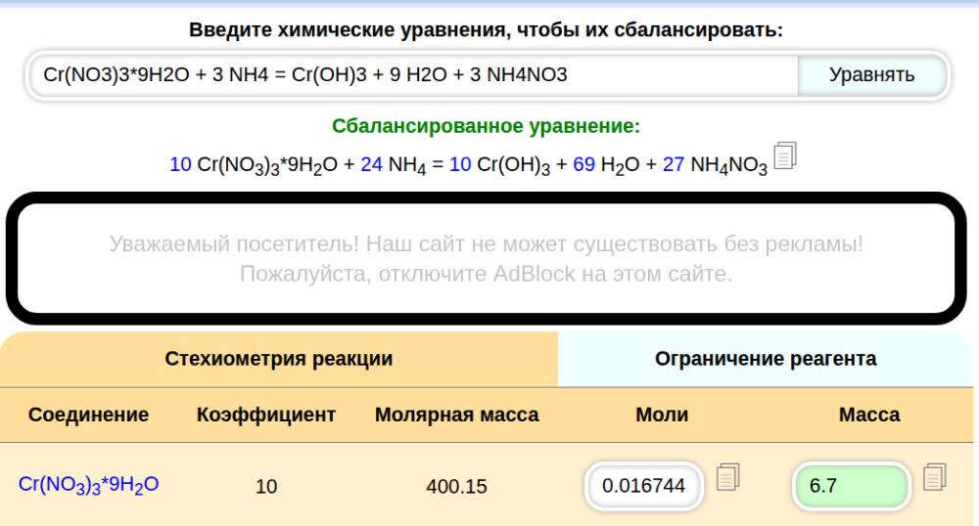Copy the moles value 0.016744
The image size is (979, 526).
tap(727, 477)
